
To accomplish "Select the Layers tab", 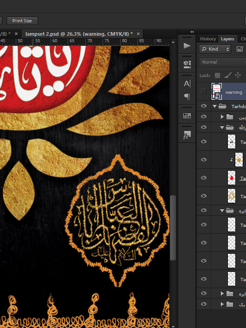I will click(x=227, y=39).
